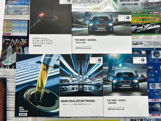Viewport: 161px width, 121px height.
Task: Click 'ナビゲーション、' heading line
Action: pos(41,39)
